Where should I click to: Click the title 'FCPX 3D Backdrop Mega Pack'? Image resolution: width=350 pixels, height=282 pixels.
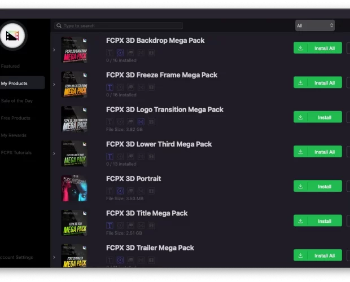[x=155, y=41]
